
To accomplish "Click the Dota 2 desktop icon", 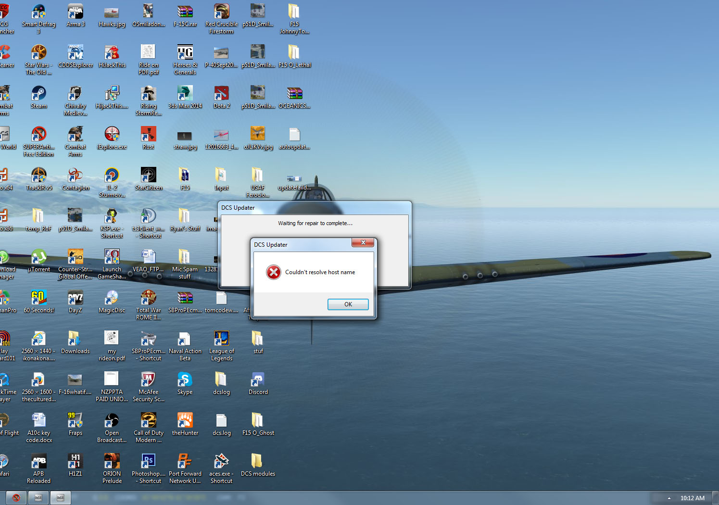I will [x=221, y=98].
